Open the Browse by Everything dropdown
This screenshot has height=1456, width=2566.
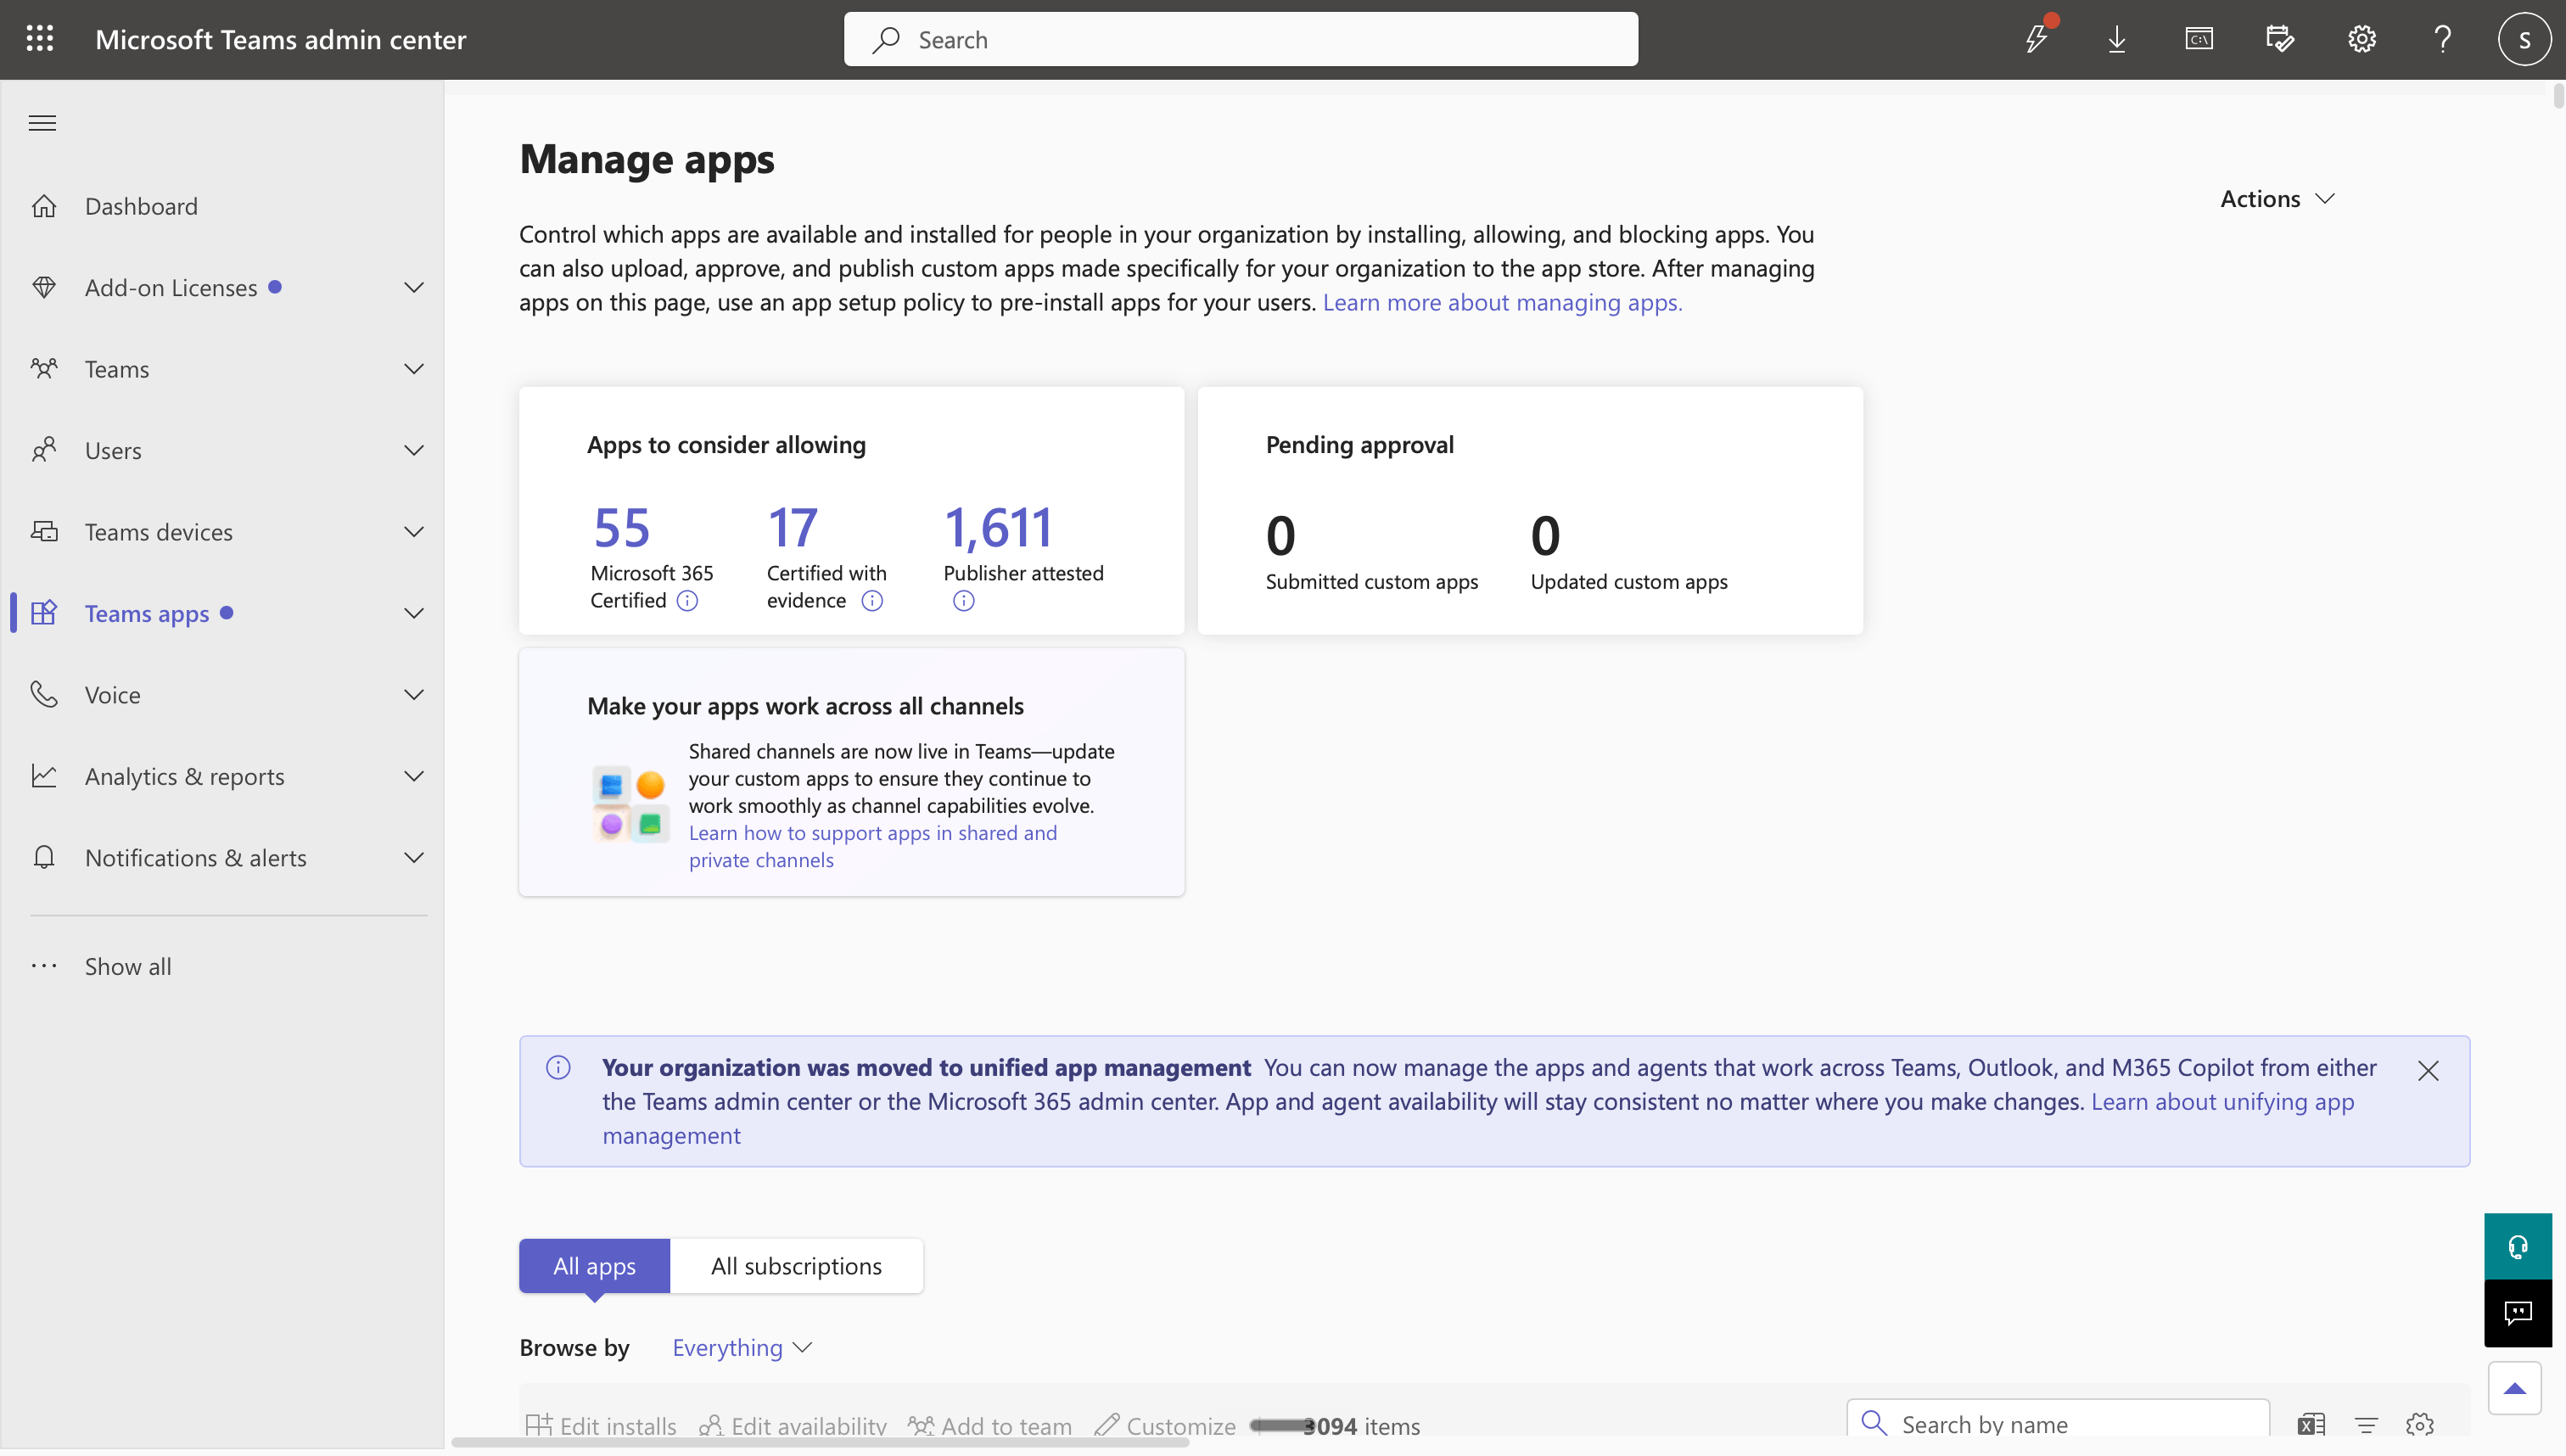[742, 1347]
